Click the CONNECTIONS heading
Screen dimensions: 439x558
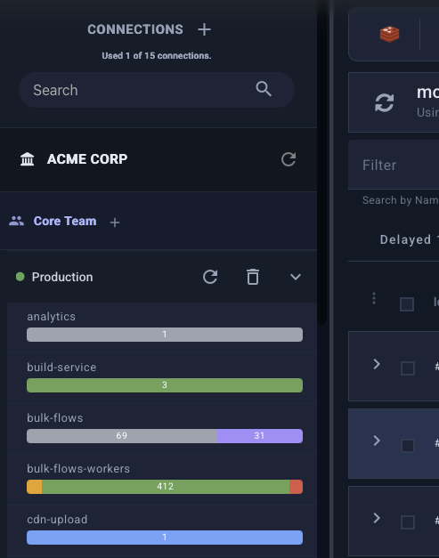click(x=135, y=29)
